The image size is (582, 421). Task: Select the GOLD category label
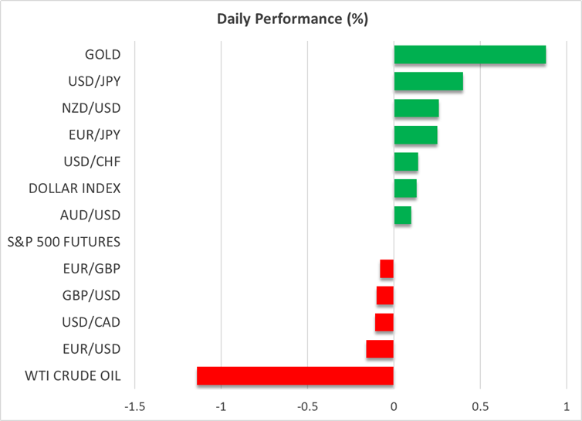(103, 55)
